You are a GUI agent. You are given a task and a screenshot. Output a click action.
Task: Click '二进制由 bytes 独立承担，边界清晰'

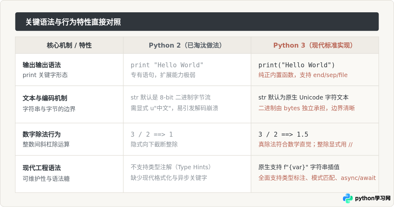tap(307, 108)
